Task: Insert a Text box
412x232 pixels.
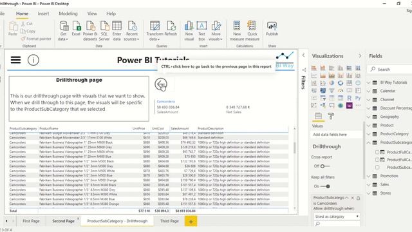Action: tap(201, 31)
